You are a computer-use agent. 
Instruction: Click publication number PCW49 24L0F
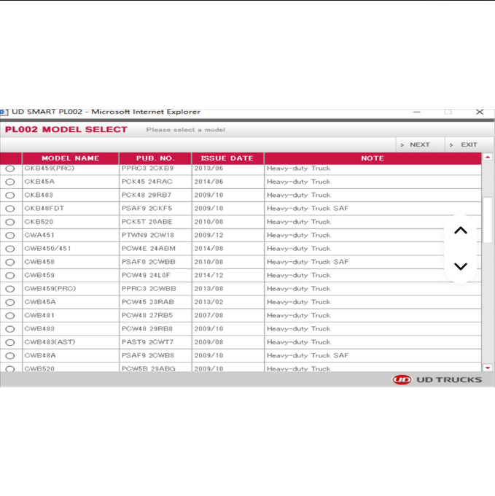point(146,275)
